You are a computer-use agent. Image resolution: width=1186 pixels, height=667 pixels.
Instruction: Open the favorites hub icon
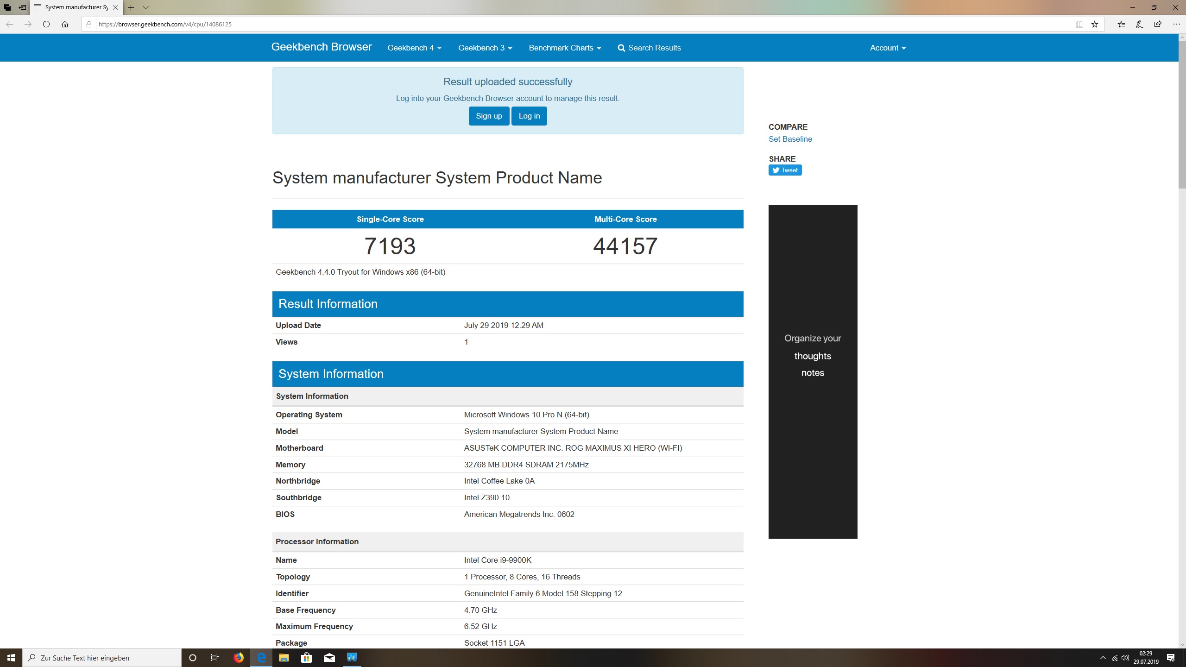pyautogui.click(x=1121, y=24)
